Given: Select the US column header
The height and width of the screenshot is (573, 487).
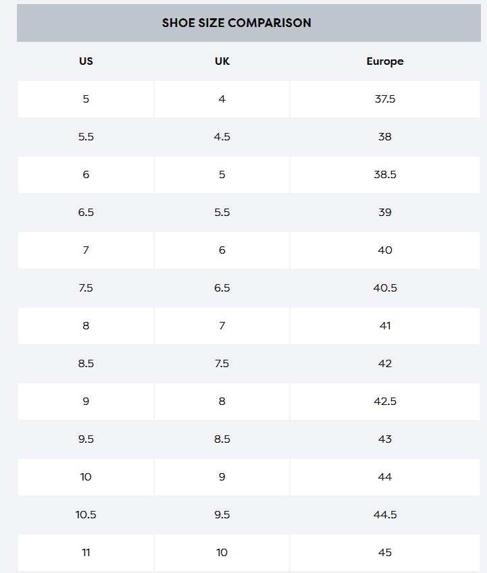Looking at the screenshot, I should click(86, 61).
